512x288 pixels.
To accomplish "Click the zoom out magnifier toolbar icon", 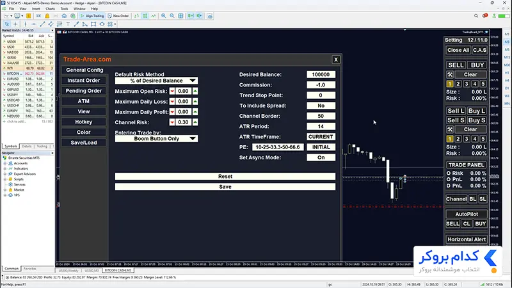I will click(x=172, y=15).
